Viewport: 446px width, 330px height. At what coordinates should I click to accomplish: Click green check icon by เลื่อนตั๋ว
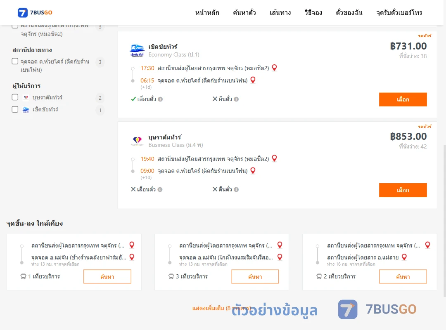tap(133, 99)
